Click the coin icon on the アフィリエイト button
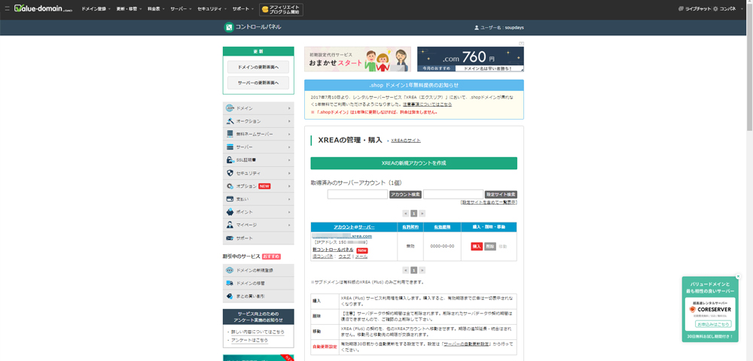Viewport: 753px width, 361px height. 264,10
